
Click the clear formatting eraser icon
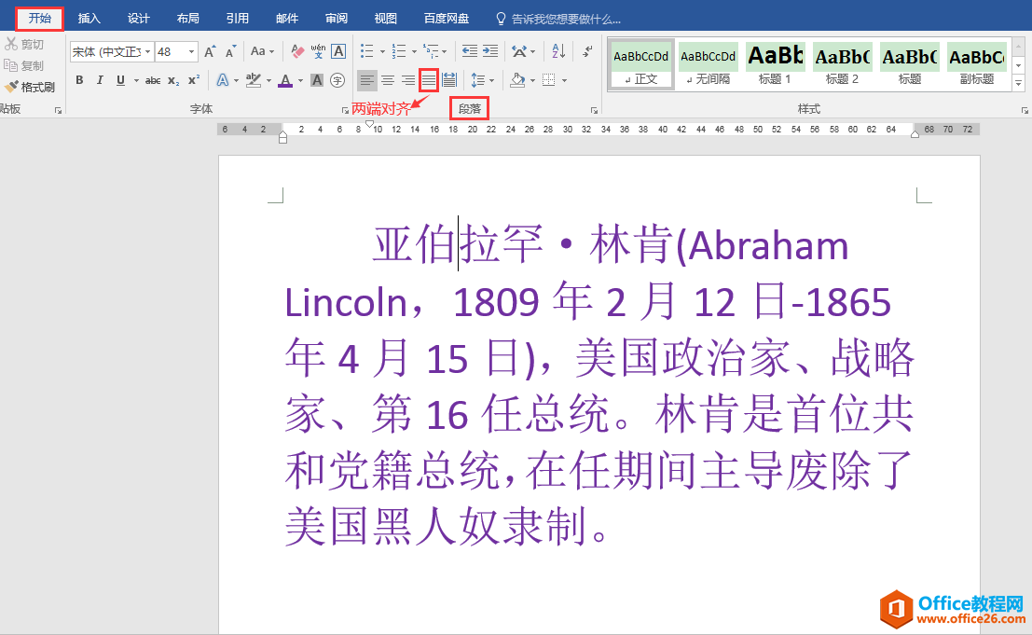point(297,51)
